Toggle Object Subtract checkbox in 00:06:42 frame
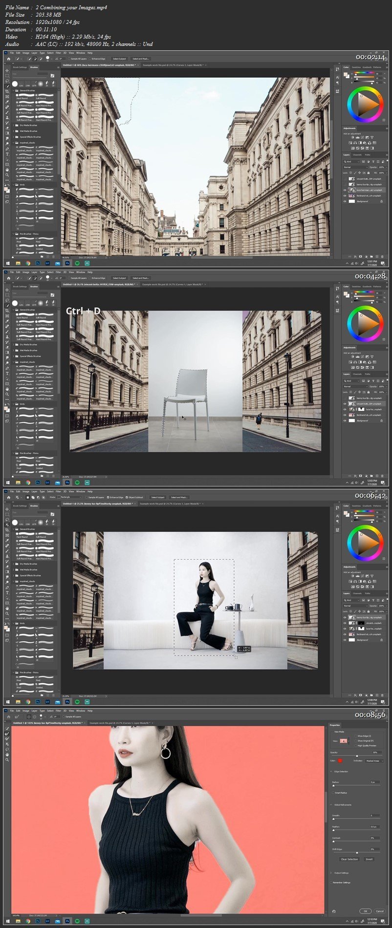The height and width of the screenshot is (928, 392). click(127, 497)
